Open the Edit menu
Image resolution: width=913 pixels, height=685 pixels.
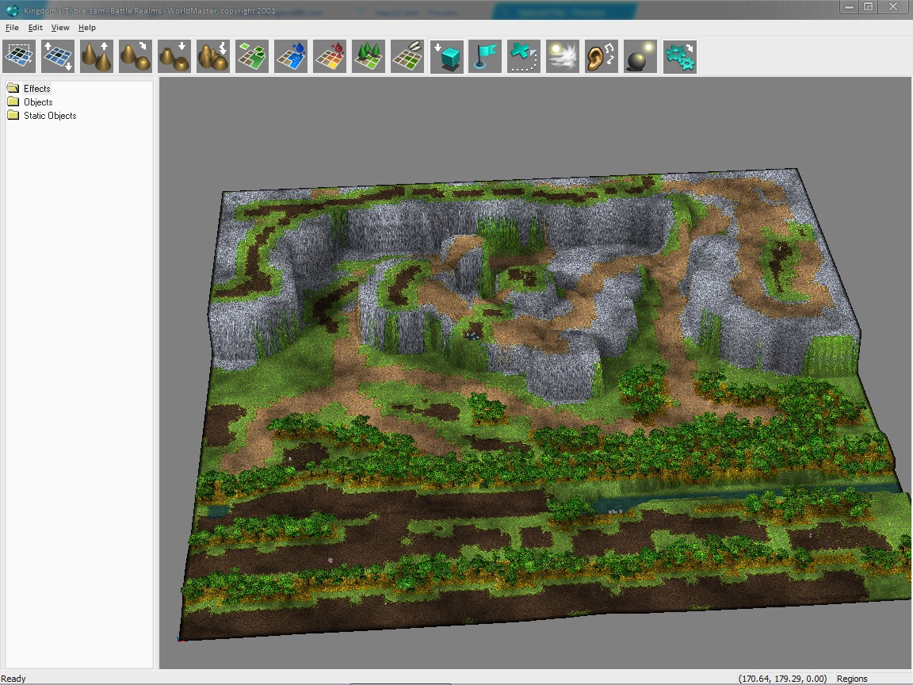click(36, 28)
